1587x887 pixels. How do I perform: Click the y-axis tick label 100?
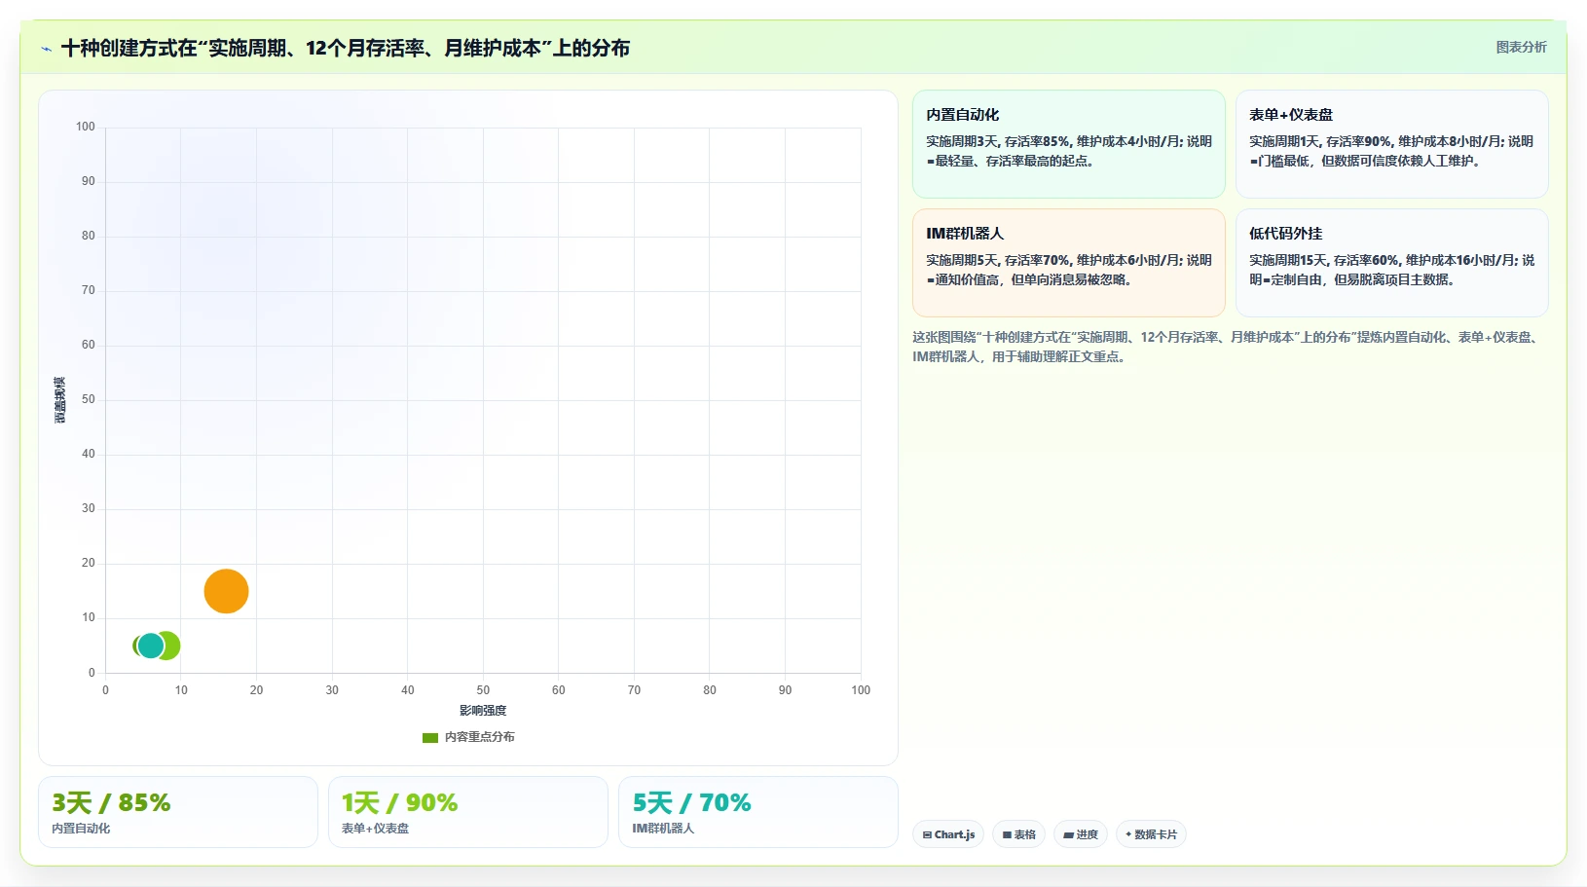(x=86, y=127)
